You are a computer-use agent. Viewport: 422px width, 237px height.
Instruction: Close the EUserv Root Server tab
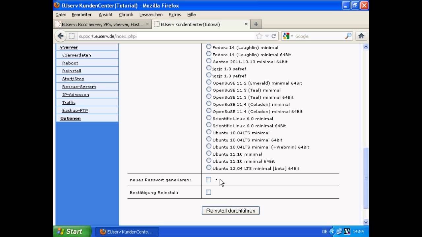tap(147, 24)
